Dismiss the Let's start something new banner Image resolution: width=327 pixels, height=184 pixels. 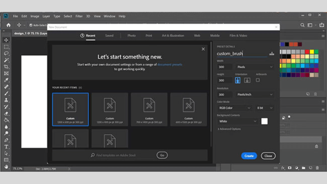tap(203, 49)
